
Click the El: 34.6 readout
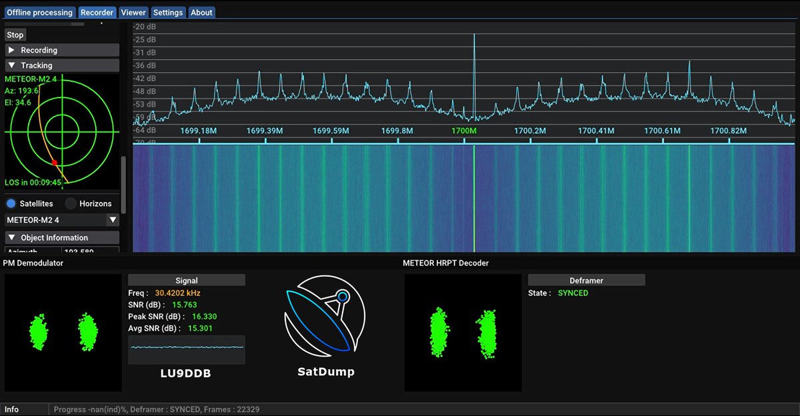pos(19,102)
